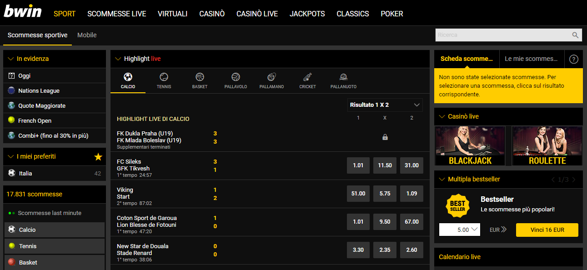Viewport: 587px width, 270px height.
Task: Open CLASSICS in top menu
Action: pyautogui.click(x=353, y=14)
